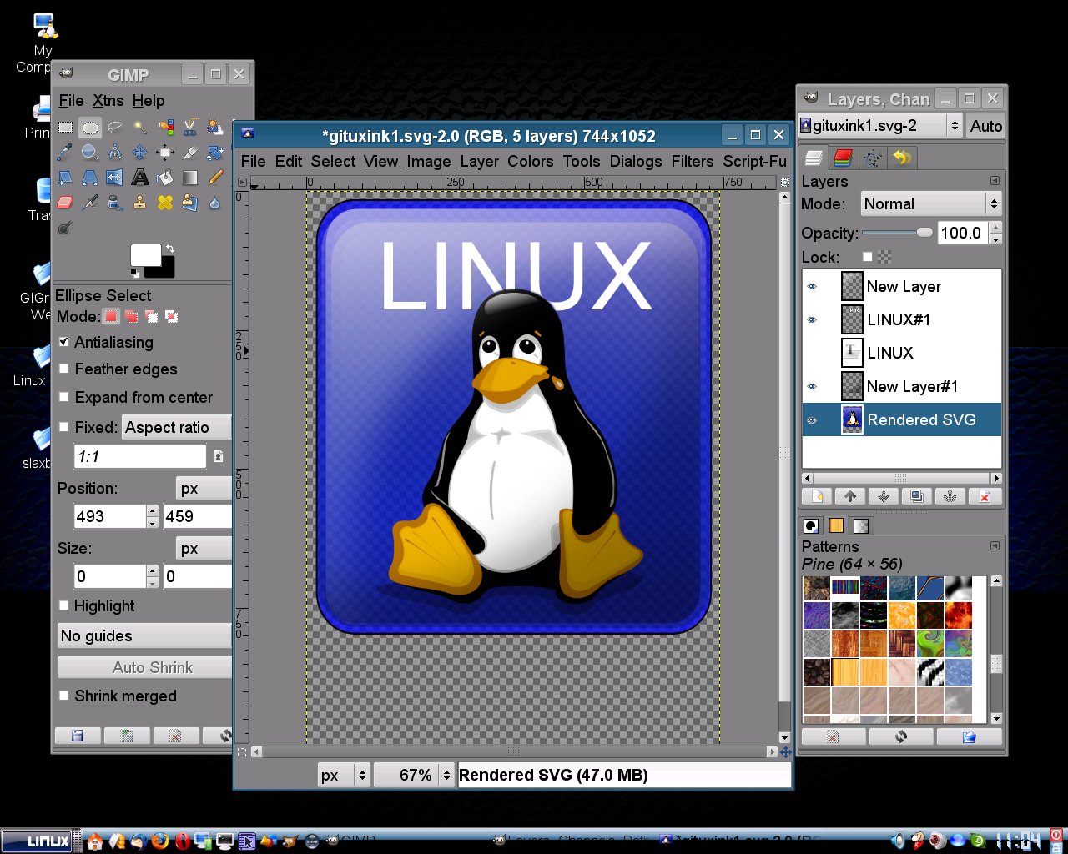Open the Script-Fu menu
The width and height of the screenshot is (1068, 854).
point(754,161)
